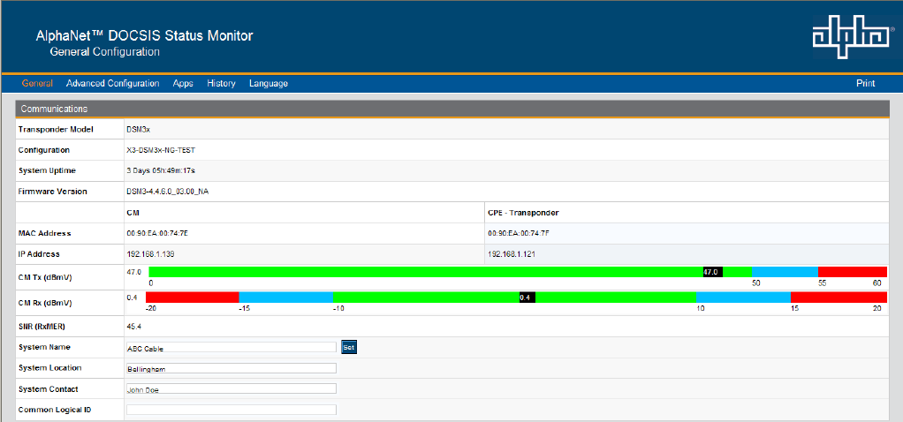Click CPE IP address 192.168.1.121
903x422 pixels.
[512, 254]
